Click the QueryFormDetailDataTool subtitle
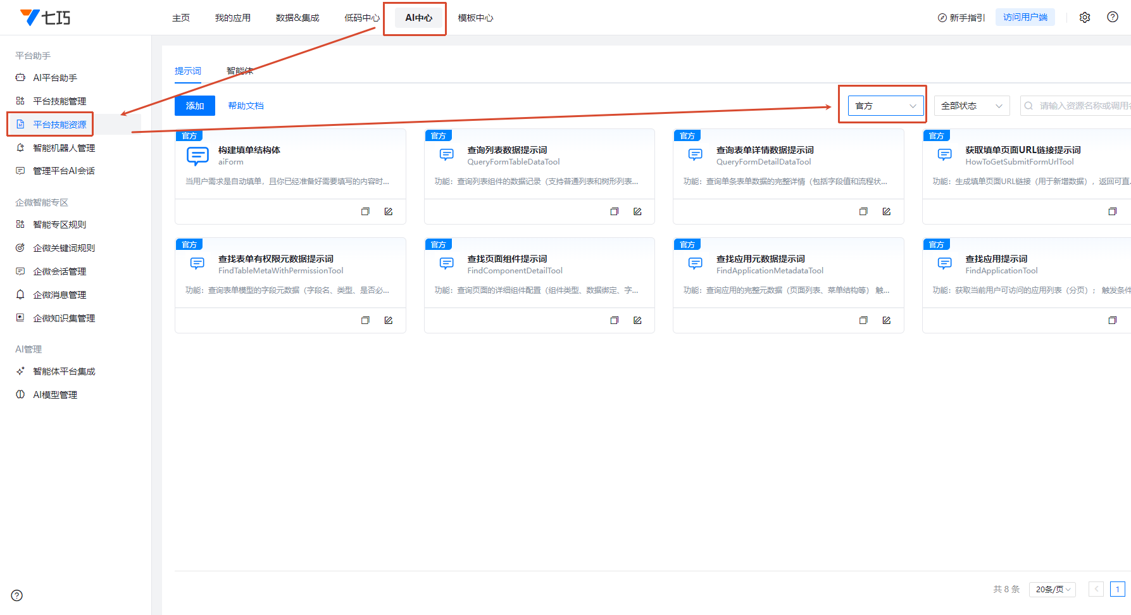The image size is (1131, 615). coord(763,162)
